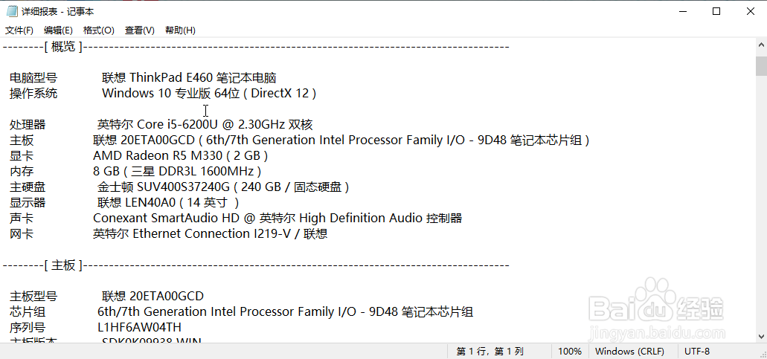Image resolution: width=767 pixels, height=359 pixels.
Task: Open the 文件(F) menu
Action: 19,30
